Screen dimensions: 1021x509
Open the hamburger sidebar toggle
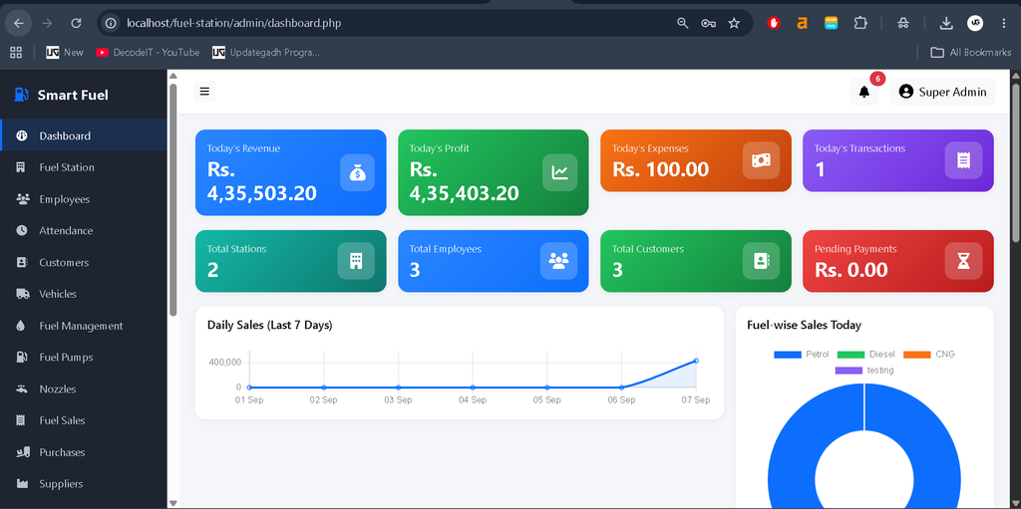tap(204, 92)
